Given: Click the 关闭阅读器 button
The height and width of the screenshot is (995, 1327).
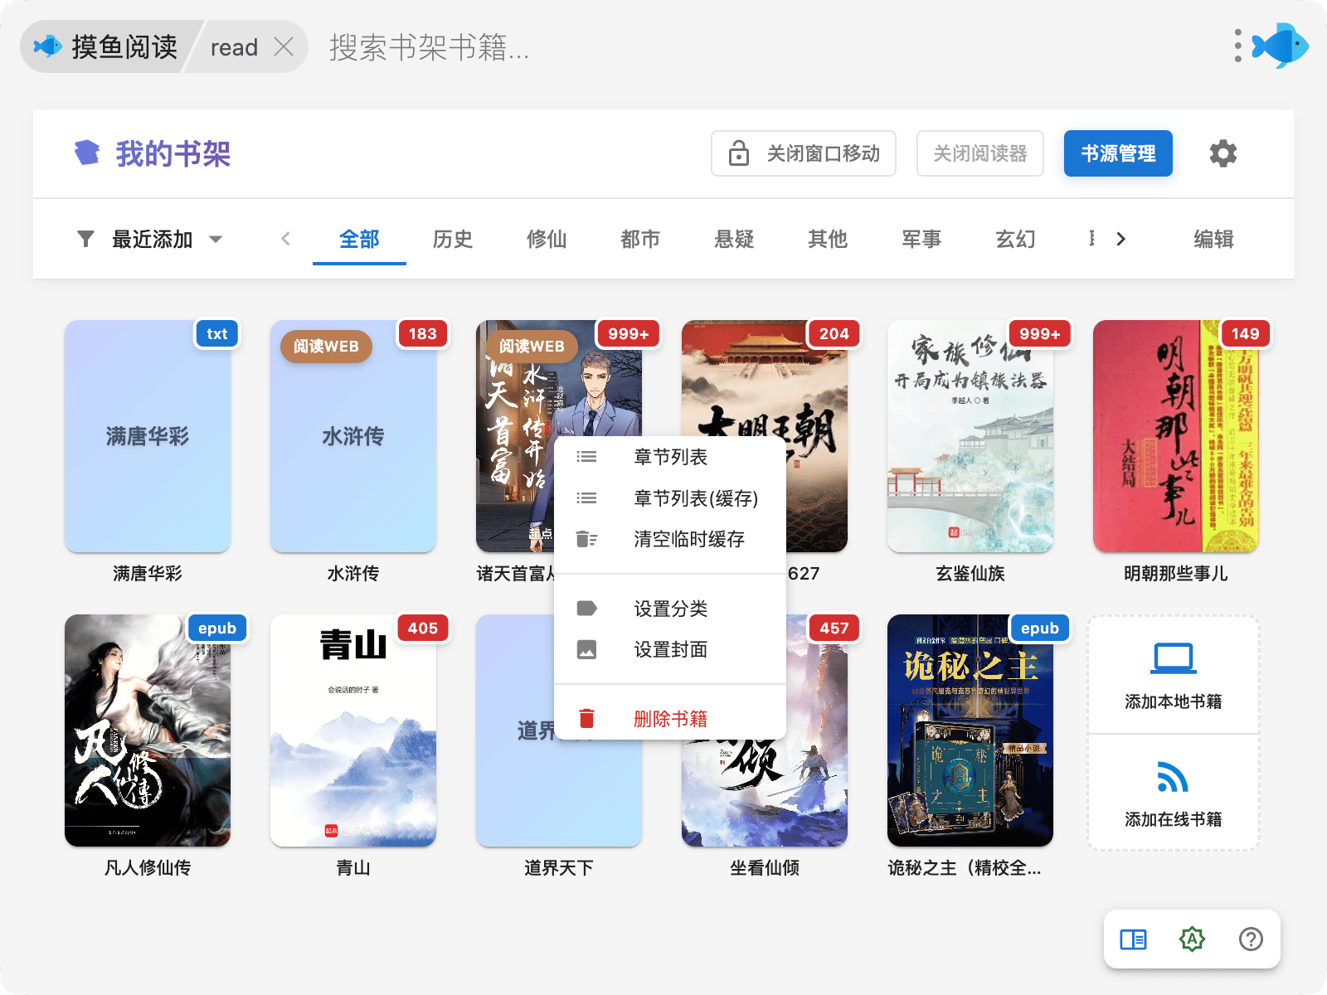Looking at the screenshot, I should tap(979, 153).
